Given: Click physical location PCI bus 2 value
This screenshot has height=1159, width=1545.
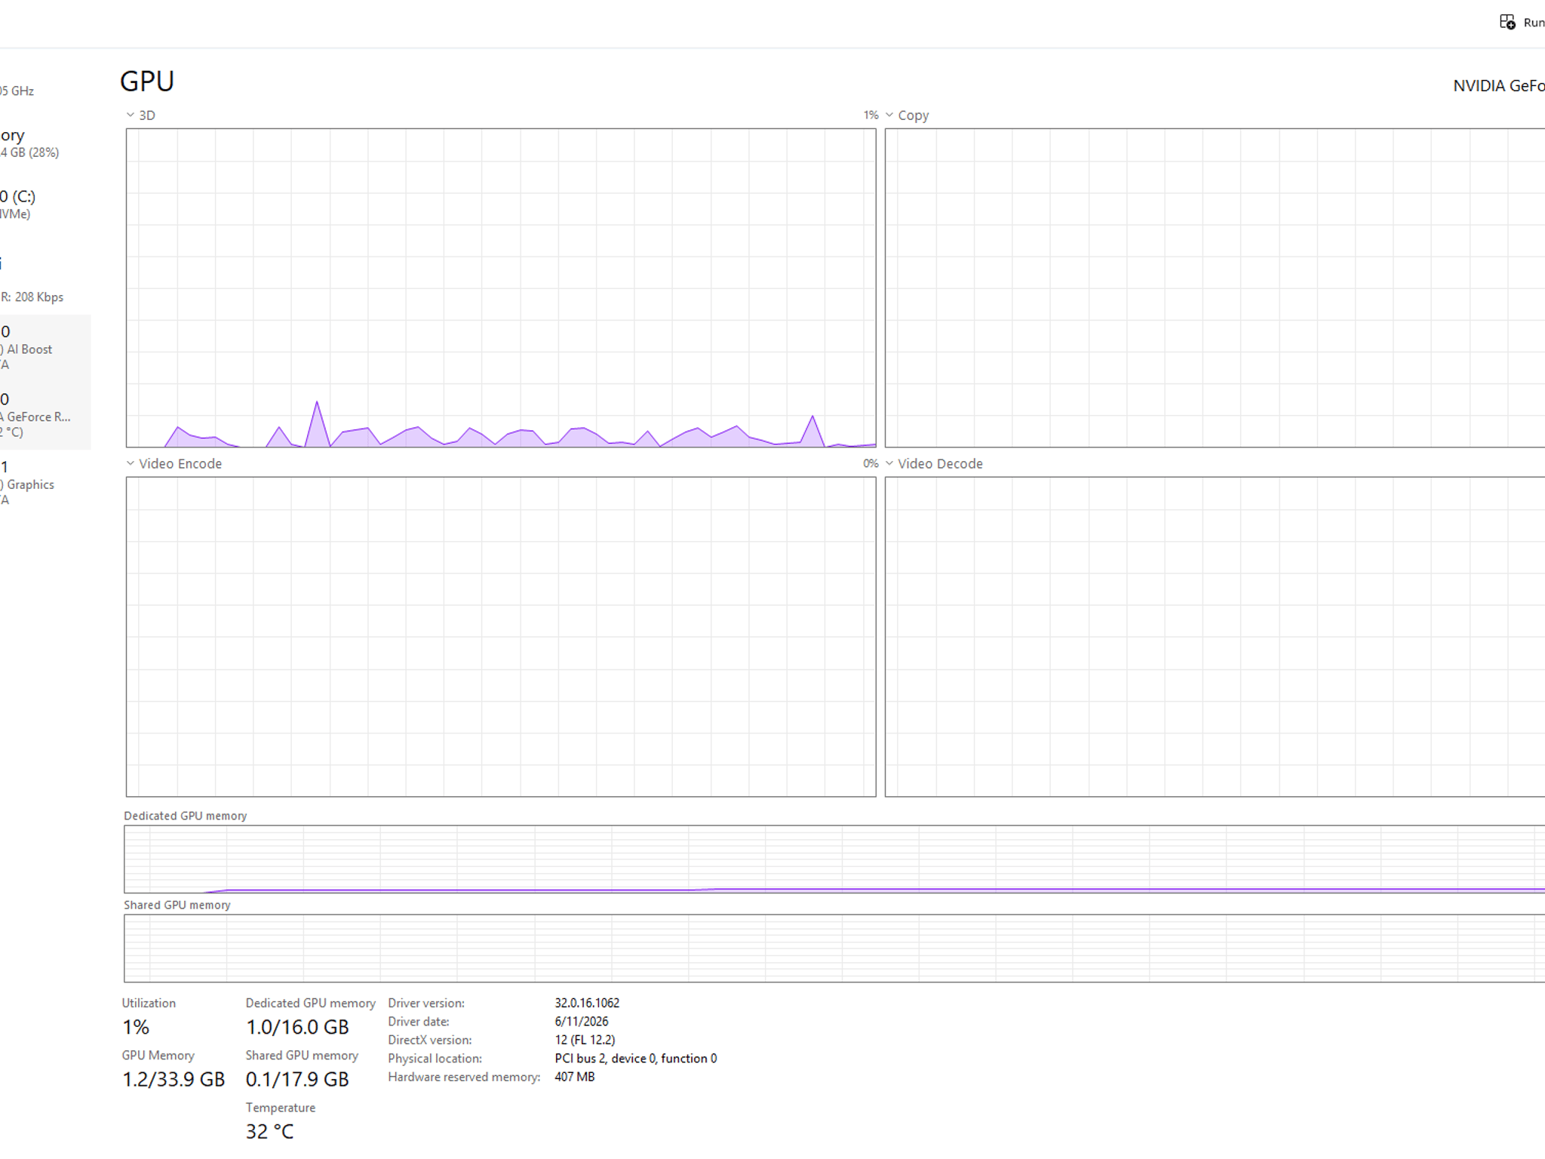Looking at the screenshot, I should 635,1059.
